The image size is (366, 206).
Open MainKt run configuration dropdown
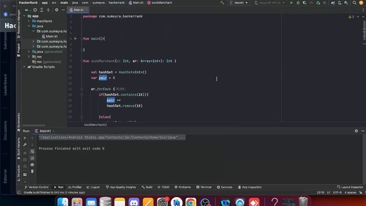point(239,3)
